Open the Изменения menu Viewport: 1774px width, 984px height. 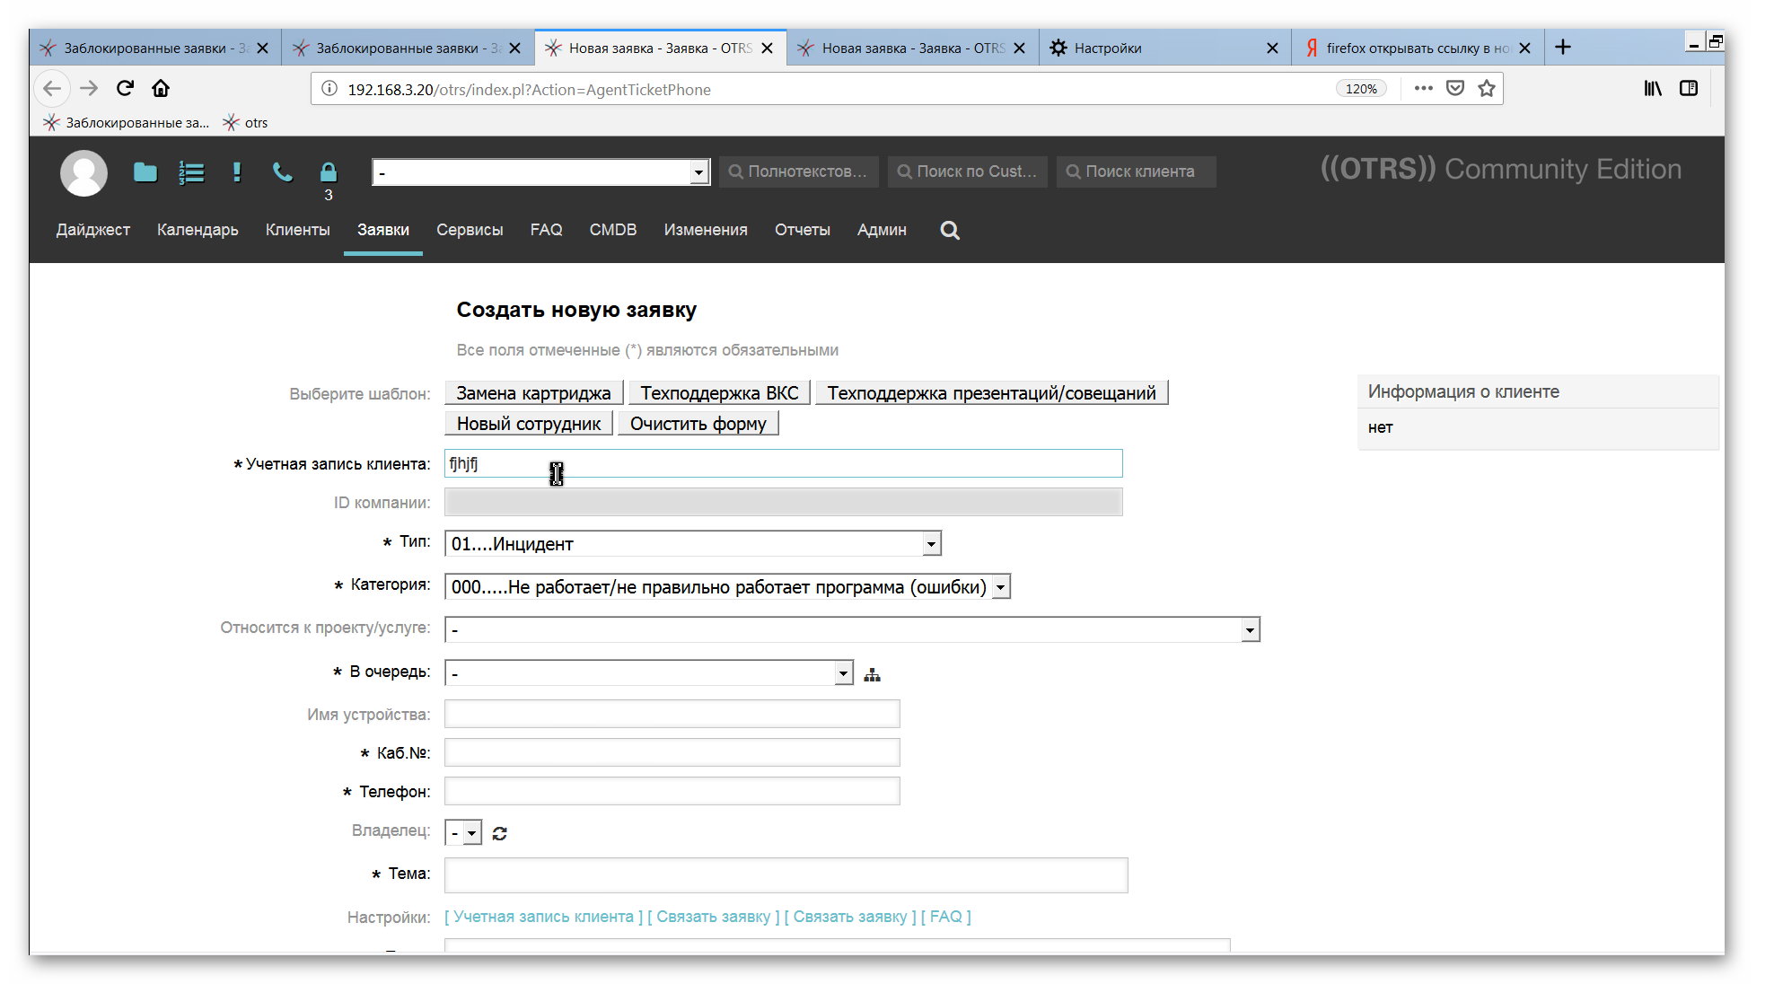click(x=706, y=230)
